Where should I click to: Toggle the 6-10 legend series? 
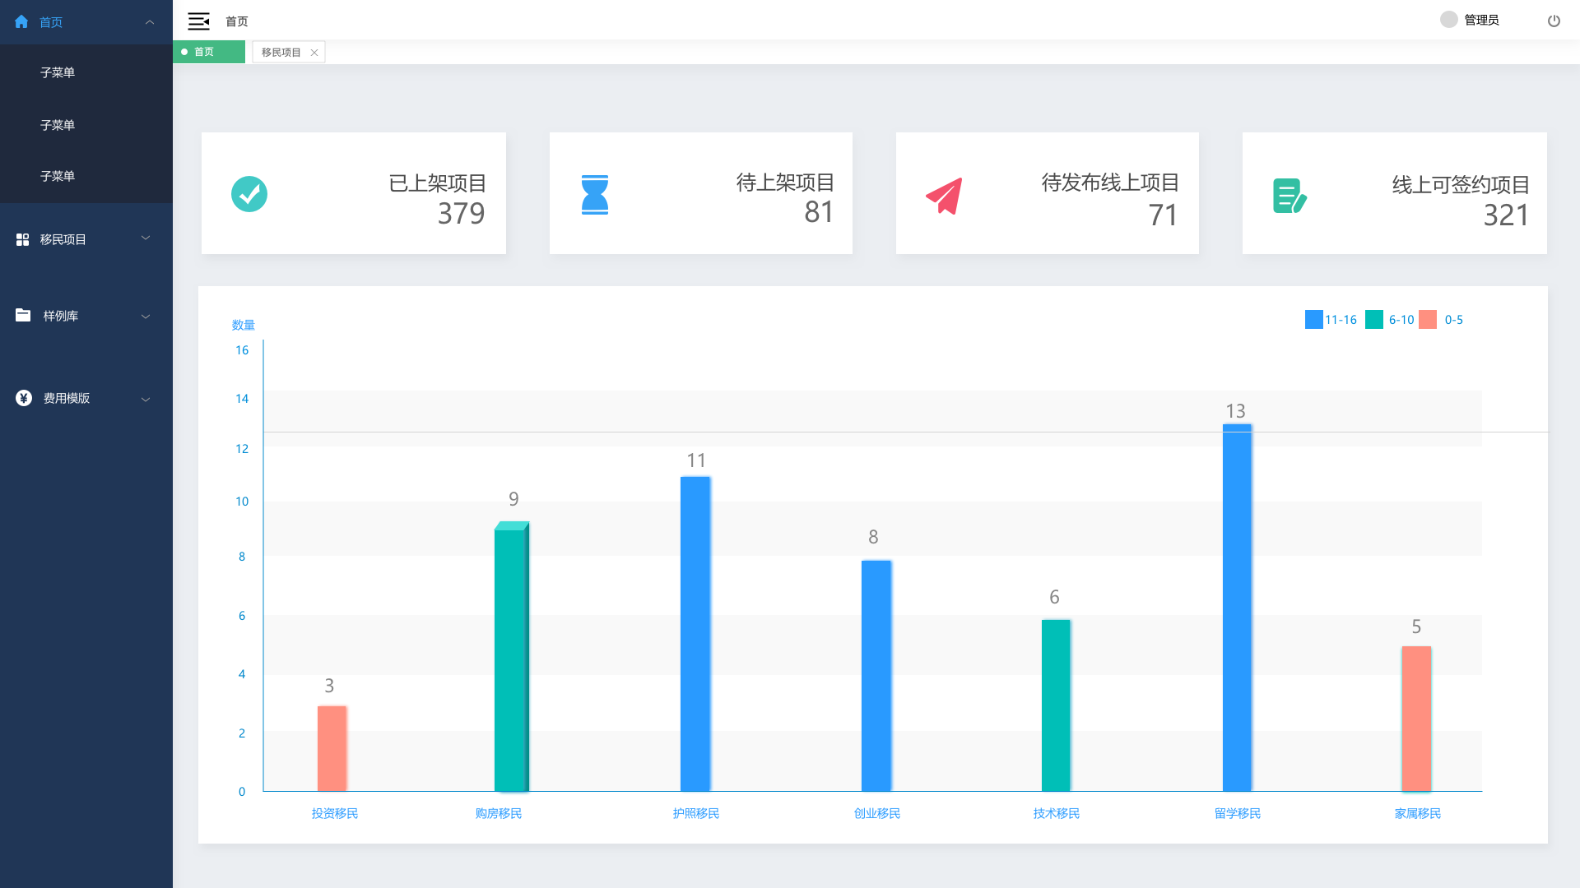pos(1374,320)
